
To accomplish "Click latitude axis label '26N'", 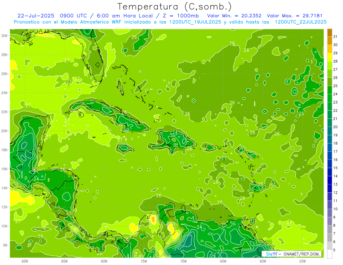I will click(4, 74).
